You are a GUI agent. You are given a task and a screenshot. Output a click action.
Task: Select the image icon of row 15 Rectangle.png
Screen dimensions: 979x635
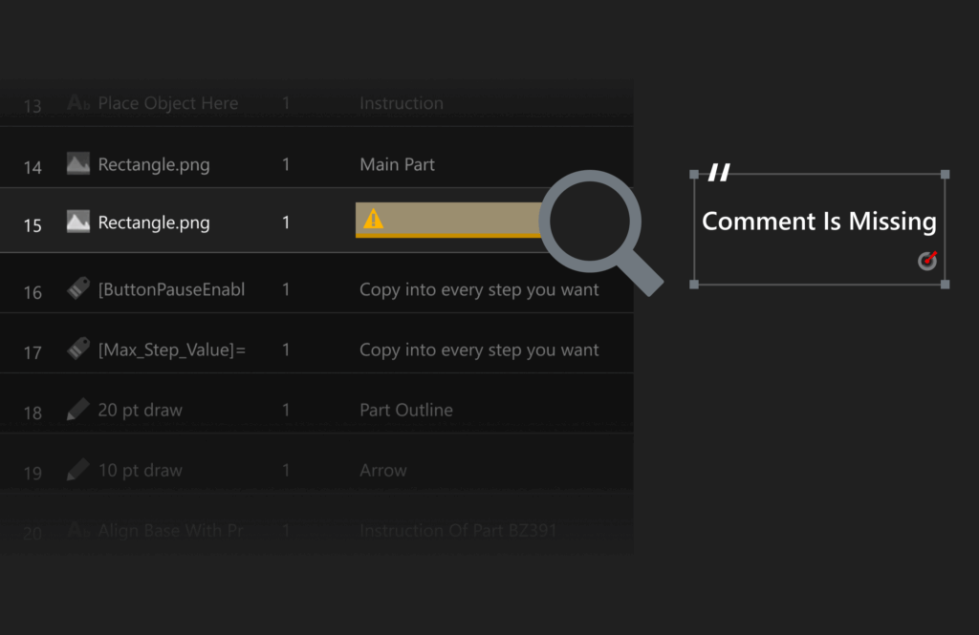pos(78,222)
